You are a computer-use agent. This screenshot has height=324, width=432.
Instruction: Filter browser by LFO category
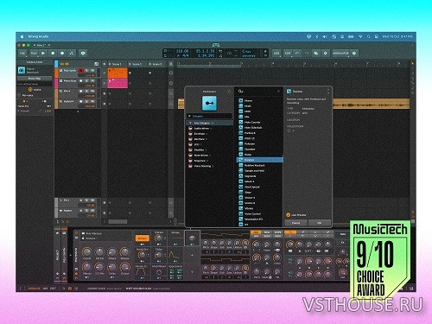coord(209,144)
